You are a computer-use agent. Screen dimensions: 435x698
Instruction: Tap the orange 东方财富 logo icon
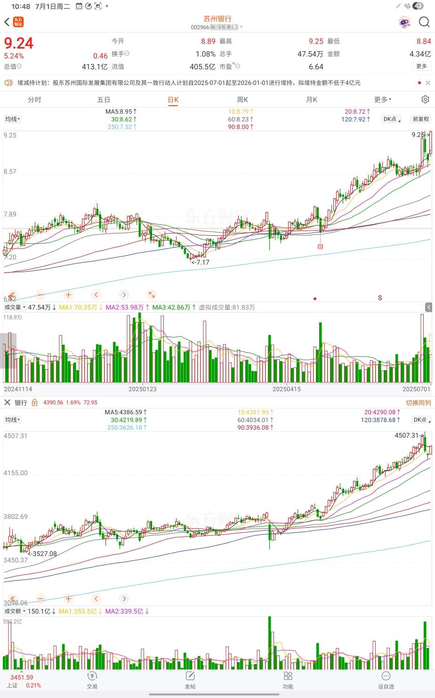click(x=18, y=22)
